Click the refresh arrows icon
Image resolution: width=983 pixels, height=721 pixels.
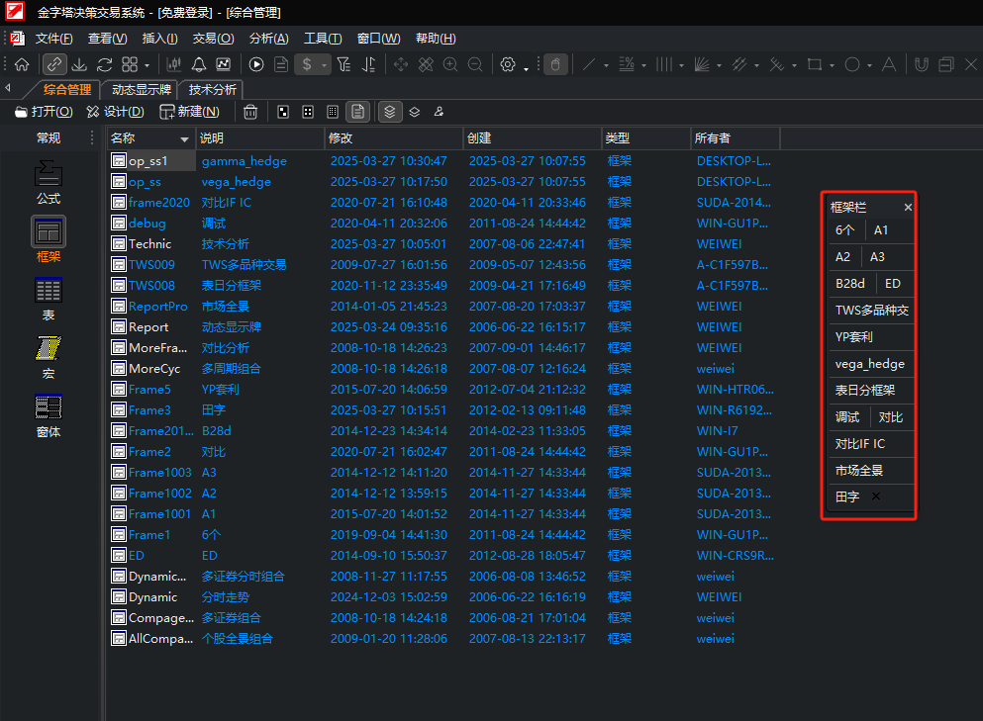(x=105, y=64)
